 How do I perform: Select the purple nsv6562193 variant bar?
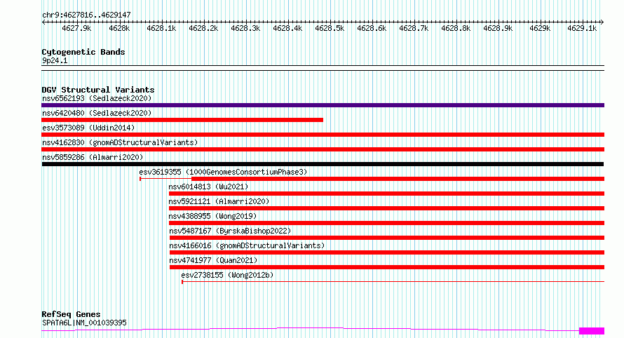323,105
